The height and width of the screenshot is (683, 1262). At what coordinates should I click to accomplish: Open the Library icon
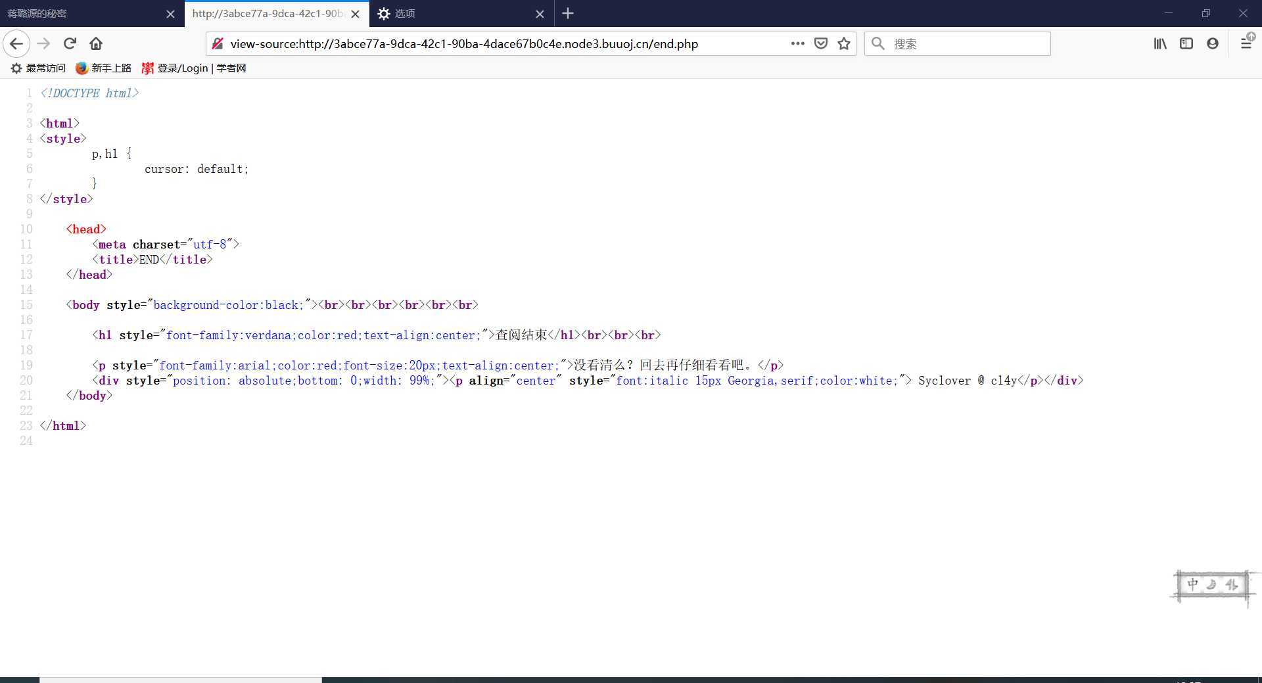pos(1160,43)
